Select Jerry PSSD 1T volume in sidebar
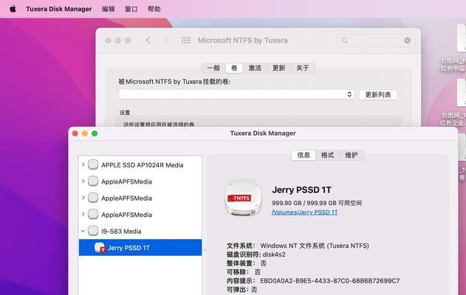 click(140, 248)
